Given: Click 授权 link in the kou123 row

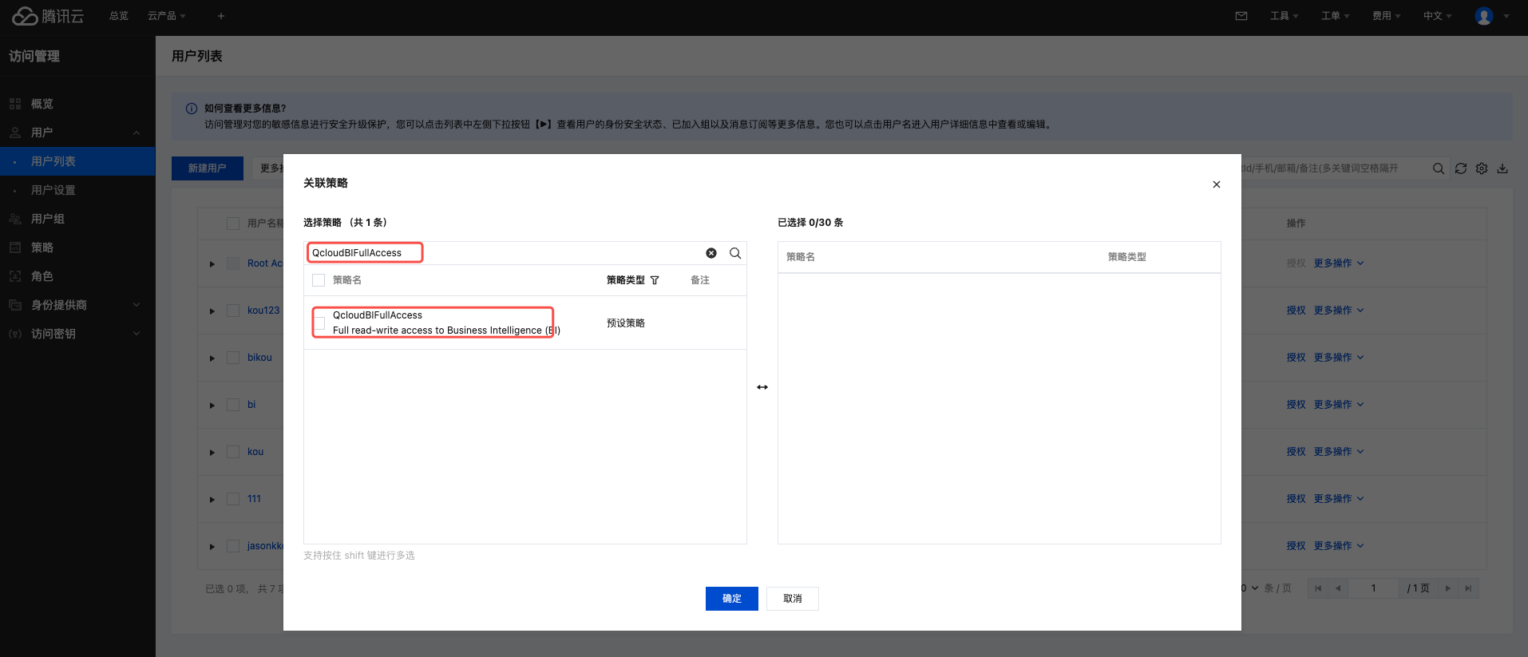Looking at the screenshot, I should coord(1296,311).
